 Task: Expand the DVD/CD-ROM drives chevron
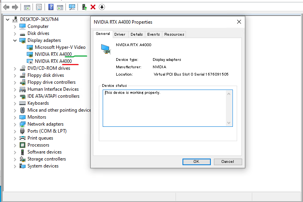point(15,68)
